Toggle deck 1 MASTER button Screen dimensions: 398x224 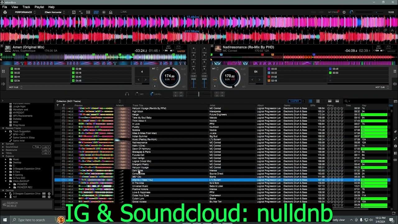181,51
